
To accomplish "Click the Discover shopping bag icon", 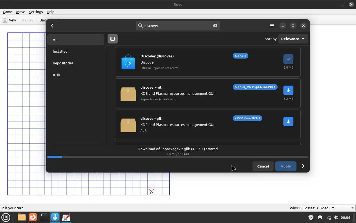I will 128,62.
